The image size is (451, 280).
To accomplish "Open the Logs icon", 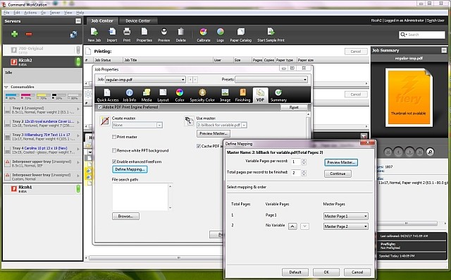I will (x=220, y=35).
